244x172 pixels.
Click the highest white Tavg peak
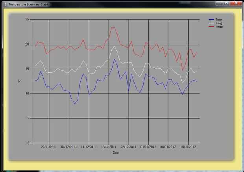click(115, 46)
